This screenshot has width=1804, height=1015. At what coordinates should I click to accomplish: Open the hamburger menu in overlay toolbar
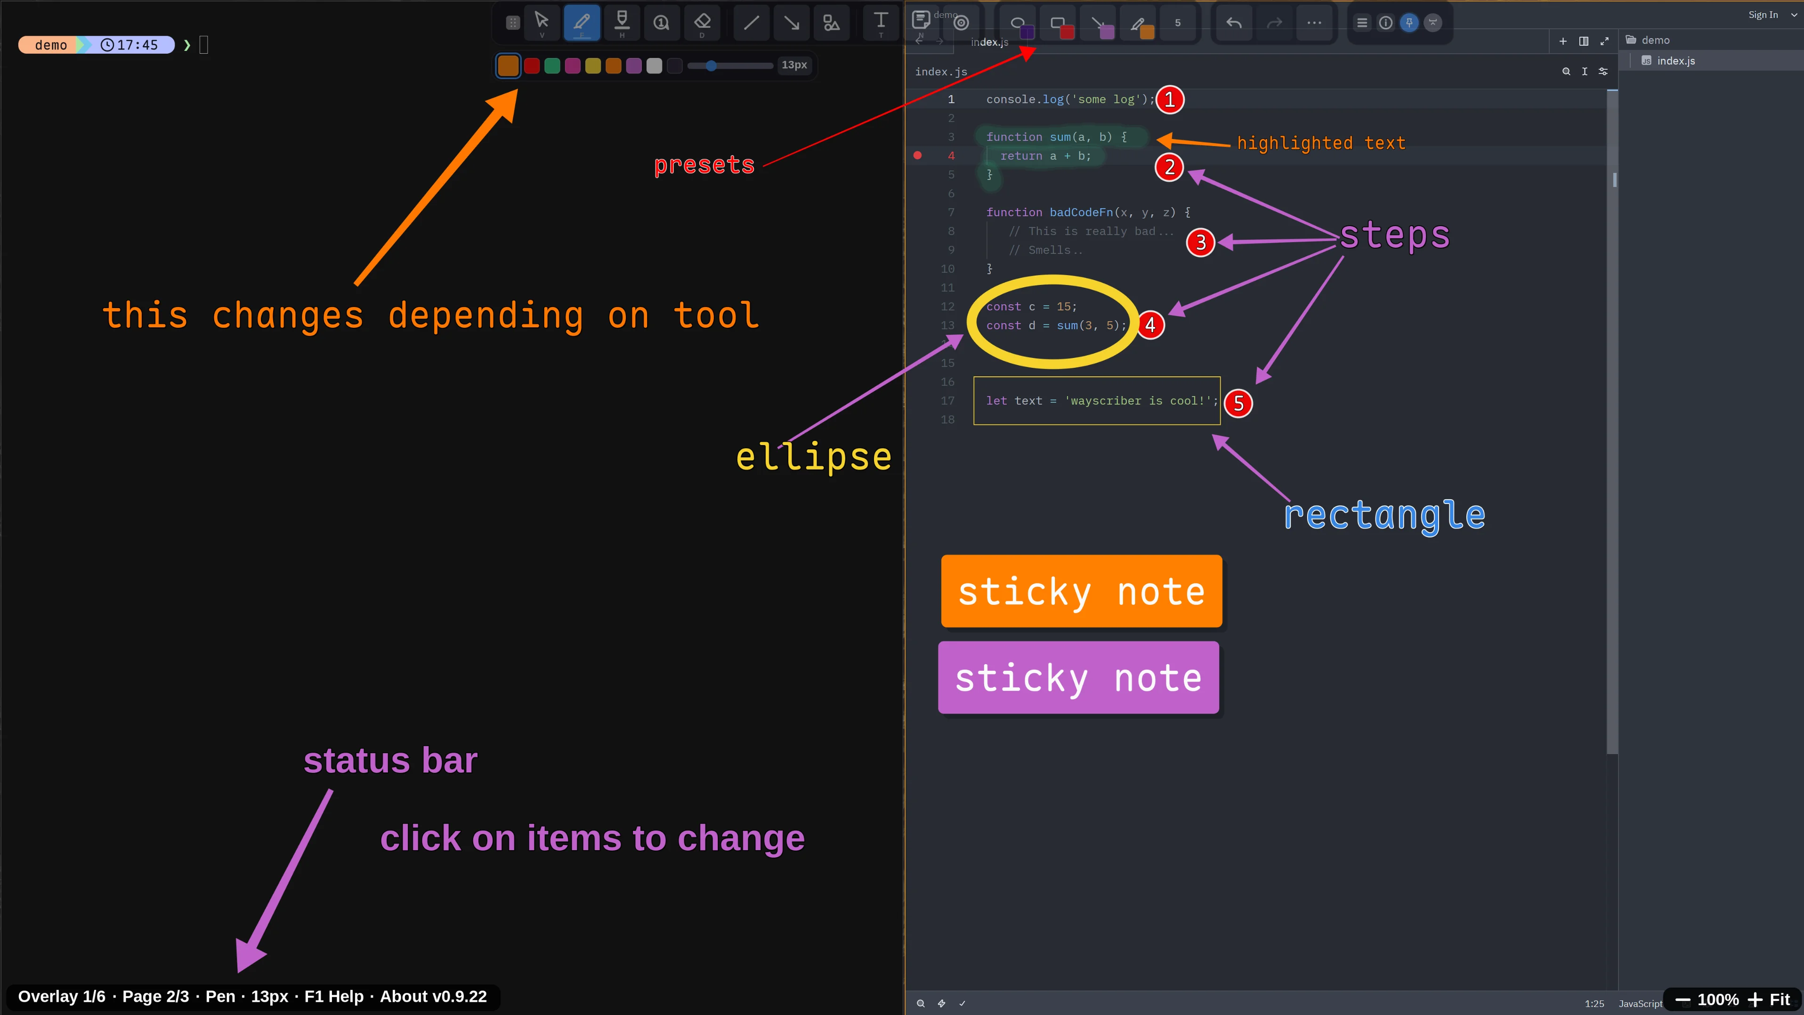tap(1362, 23)
